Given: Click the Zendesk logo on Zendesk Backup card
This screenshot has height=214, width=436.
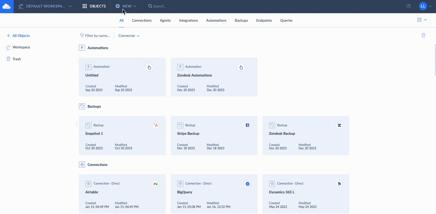Looking at the screenshot, I should pos(339,125).
